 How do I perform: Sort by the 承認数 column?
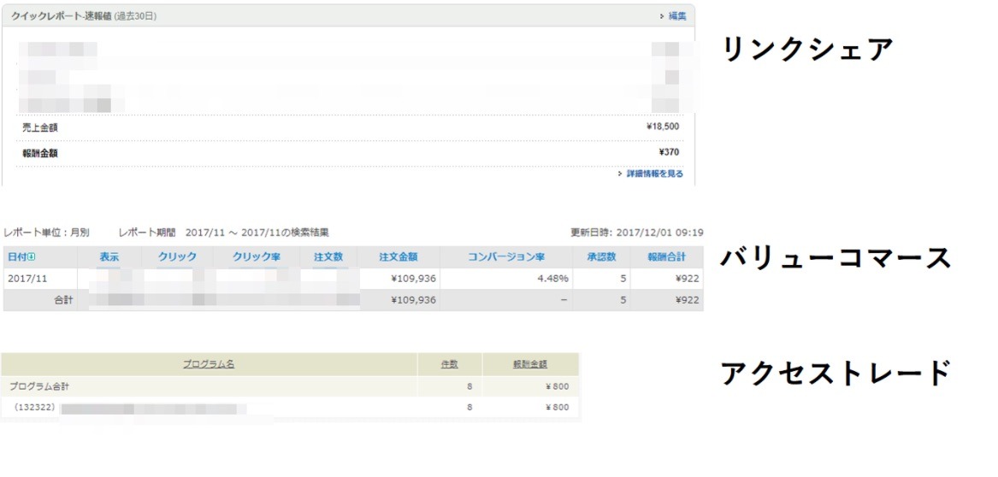tap(601, 256)
